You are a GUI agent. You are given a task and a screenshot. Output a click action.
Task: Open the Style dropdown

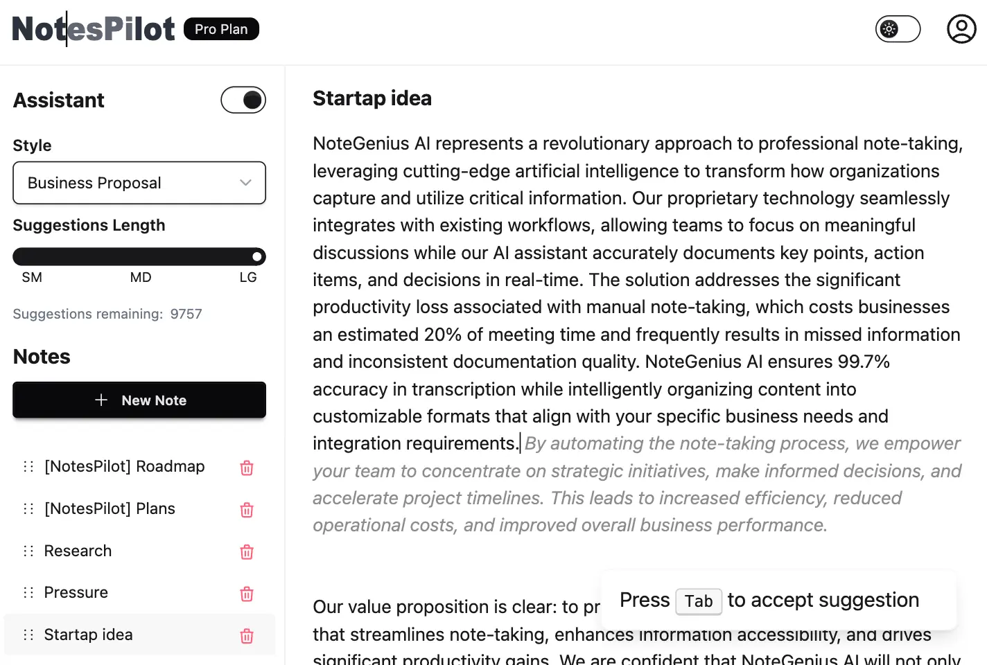(139, 183)
